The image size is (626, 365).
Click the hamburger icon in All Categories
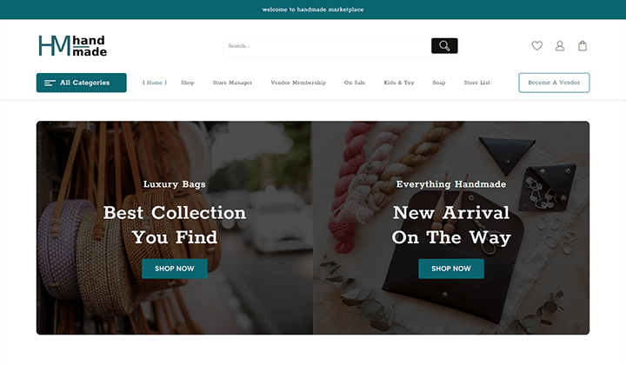[x=50, y=83]
